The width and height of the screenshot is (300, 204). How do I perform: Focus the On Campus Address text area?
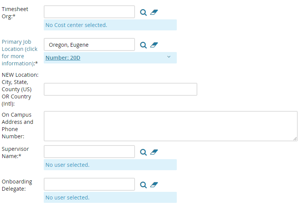pyautogui.click(x=171, y=126)
